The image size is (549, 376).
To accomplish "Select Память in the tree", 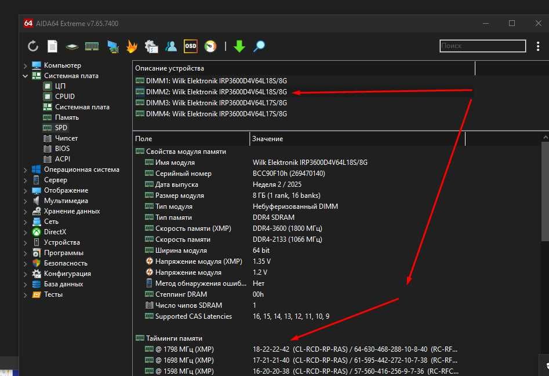I will coord(67,117).
